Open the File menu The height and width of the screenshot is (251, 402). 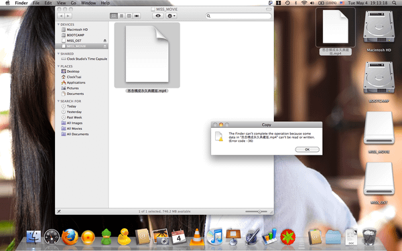(x=36, y=3)
